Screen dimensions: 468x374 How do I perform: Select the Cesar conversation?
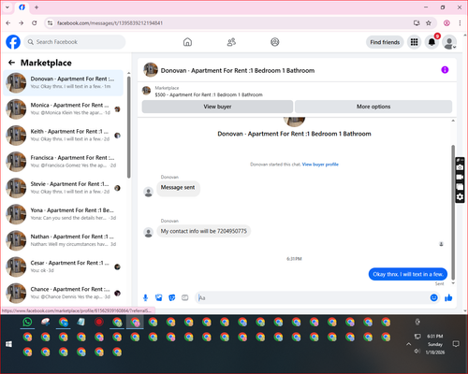tap(63, 266)
